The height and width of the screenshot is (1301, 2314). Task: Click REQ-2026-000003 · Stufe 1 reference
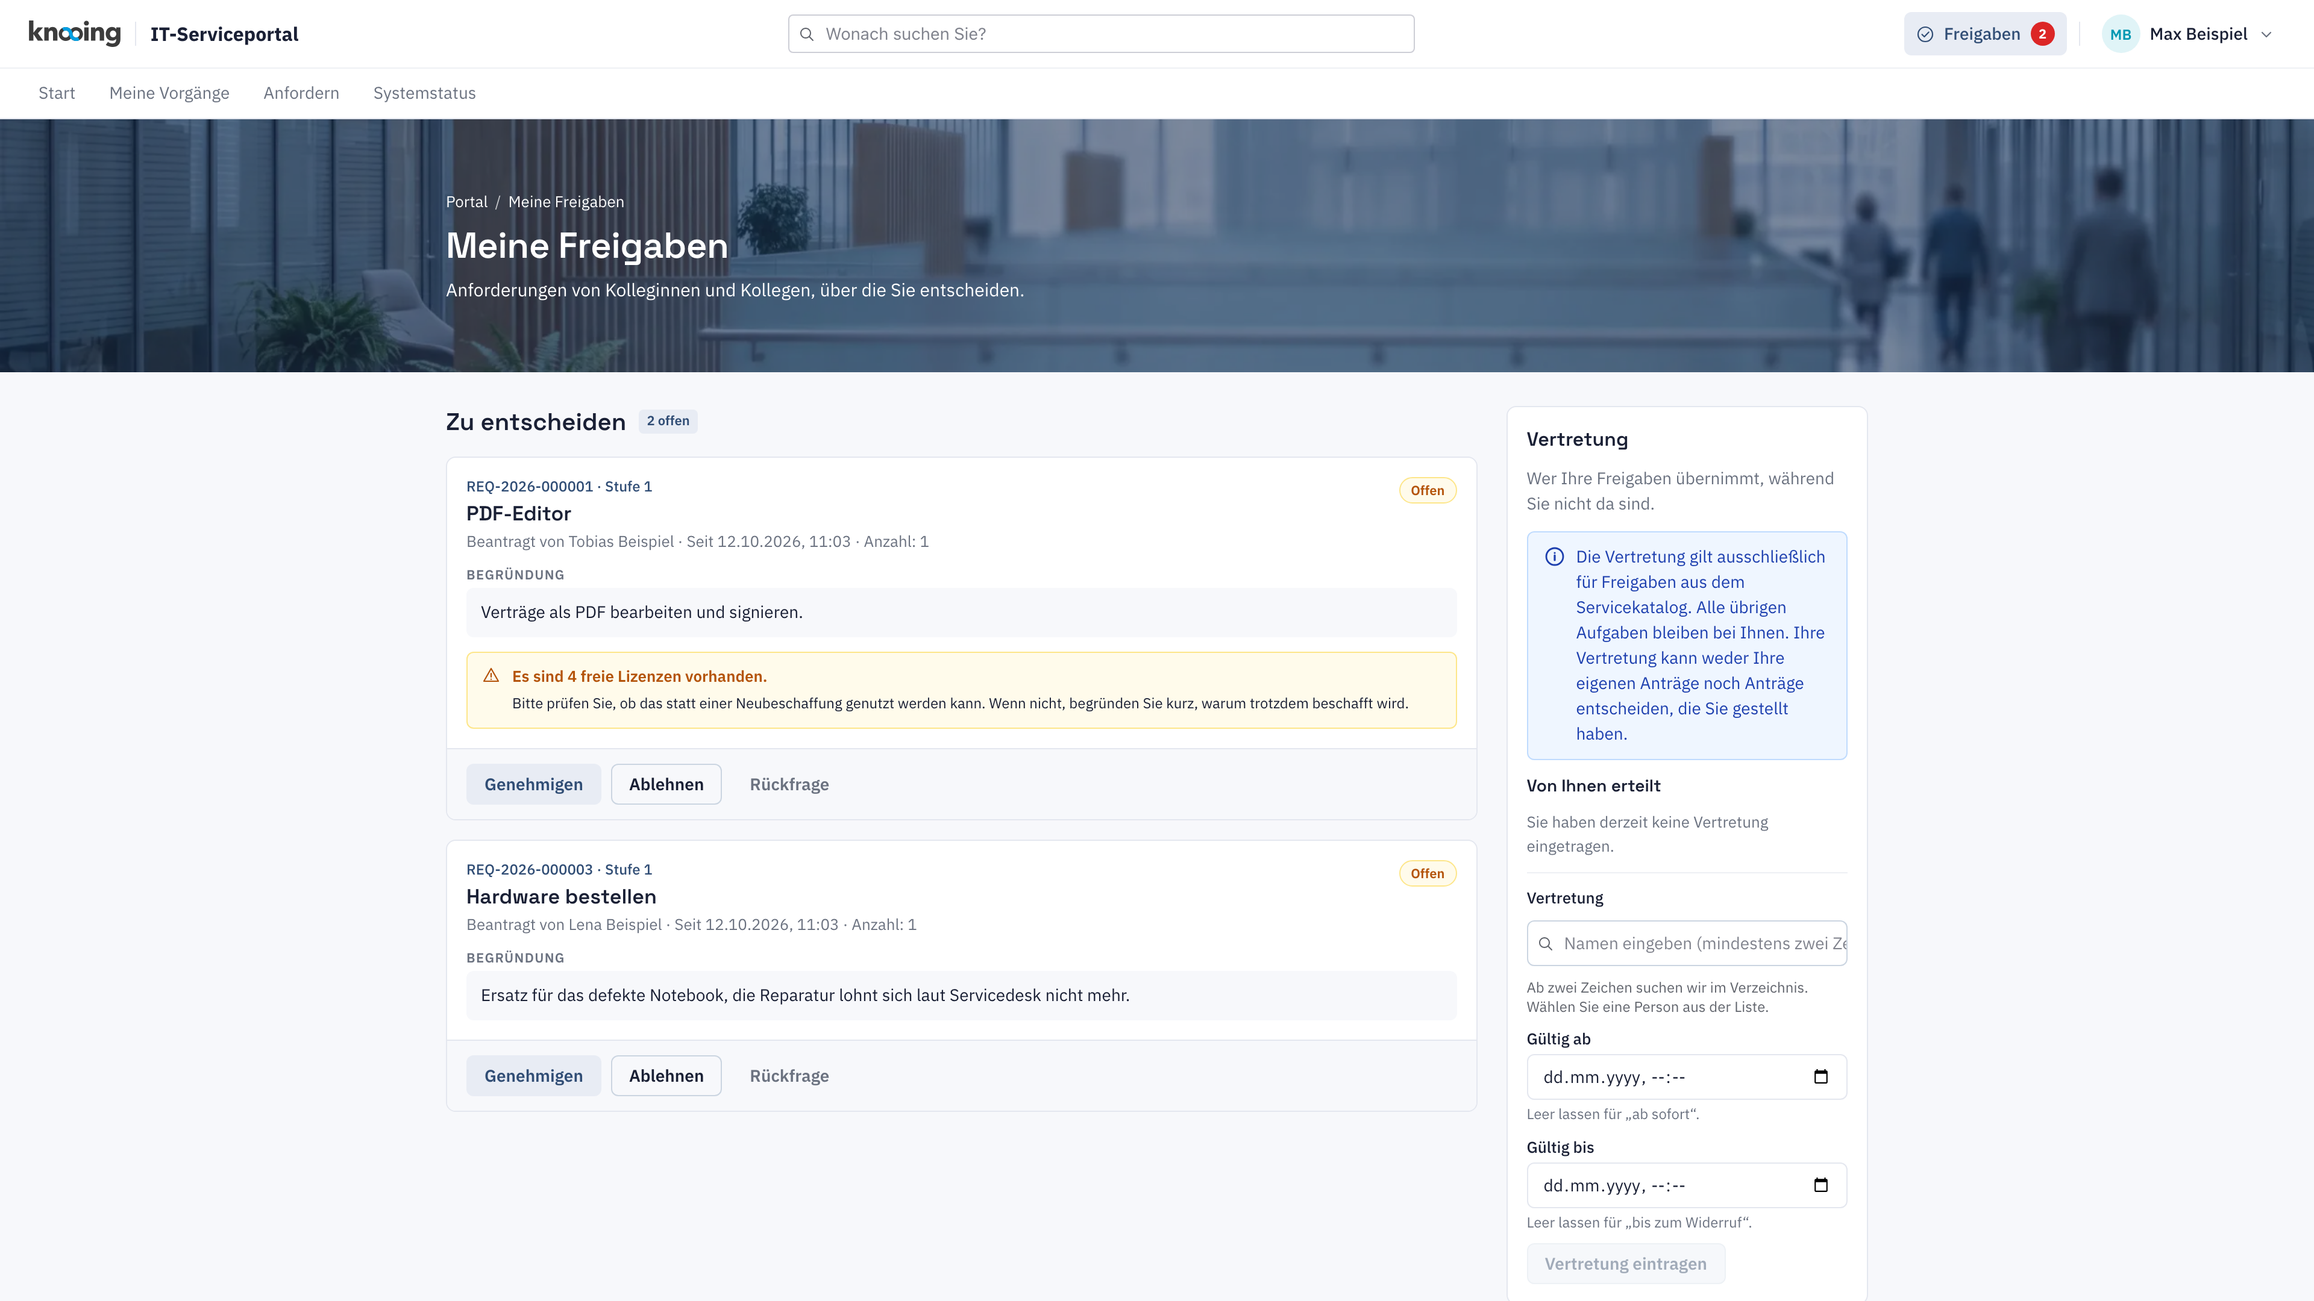[559, 869]
